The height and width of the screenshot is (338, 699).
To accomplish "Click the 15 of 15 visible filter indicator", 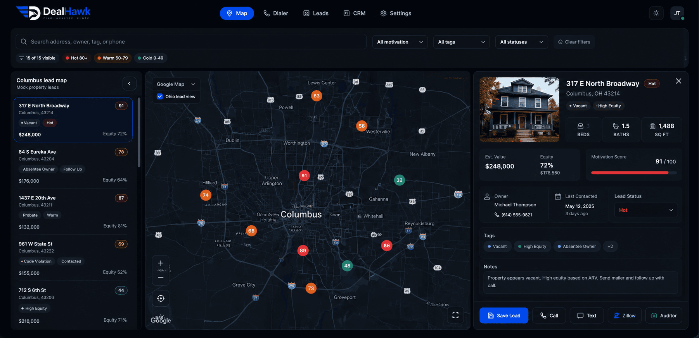I will point(37,58).
